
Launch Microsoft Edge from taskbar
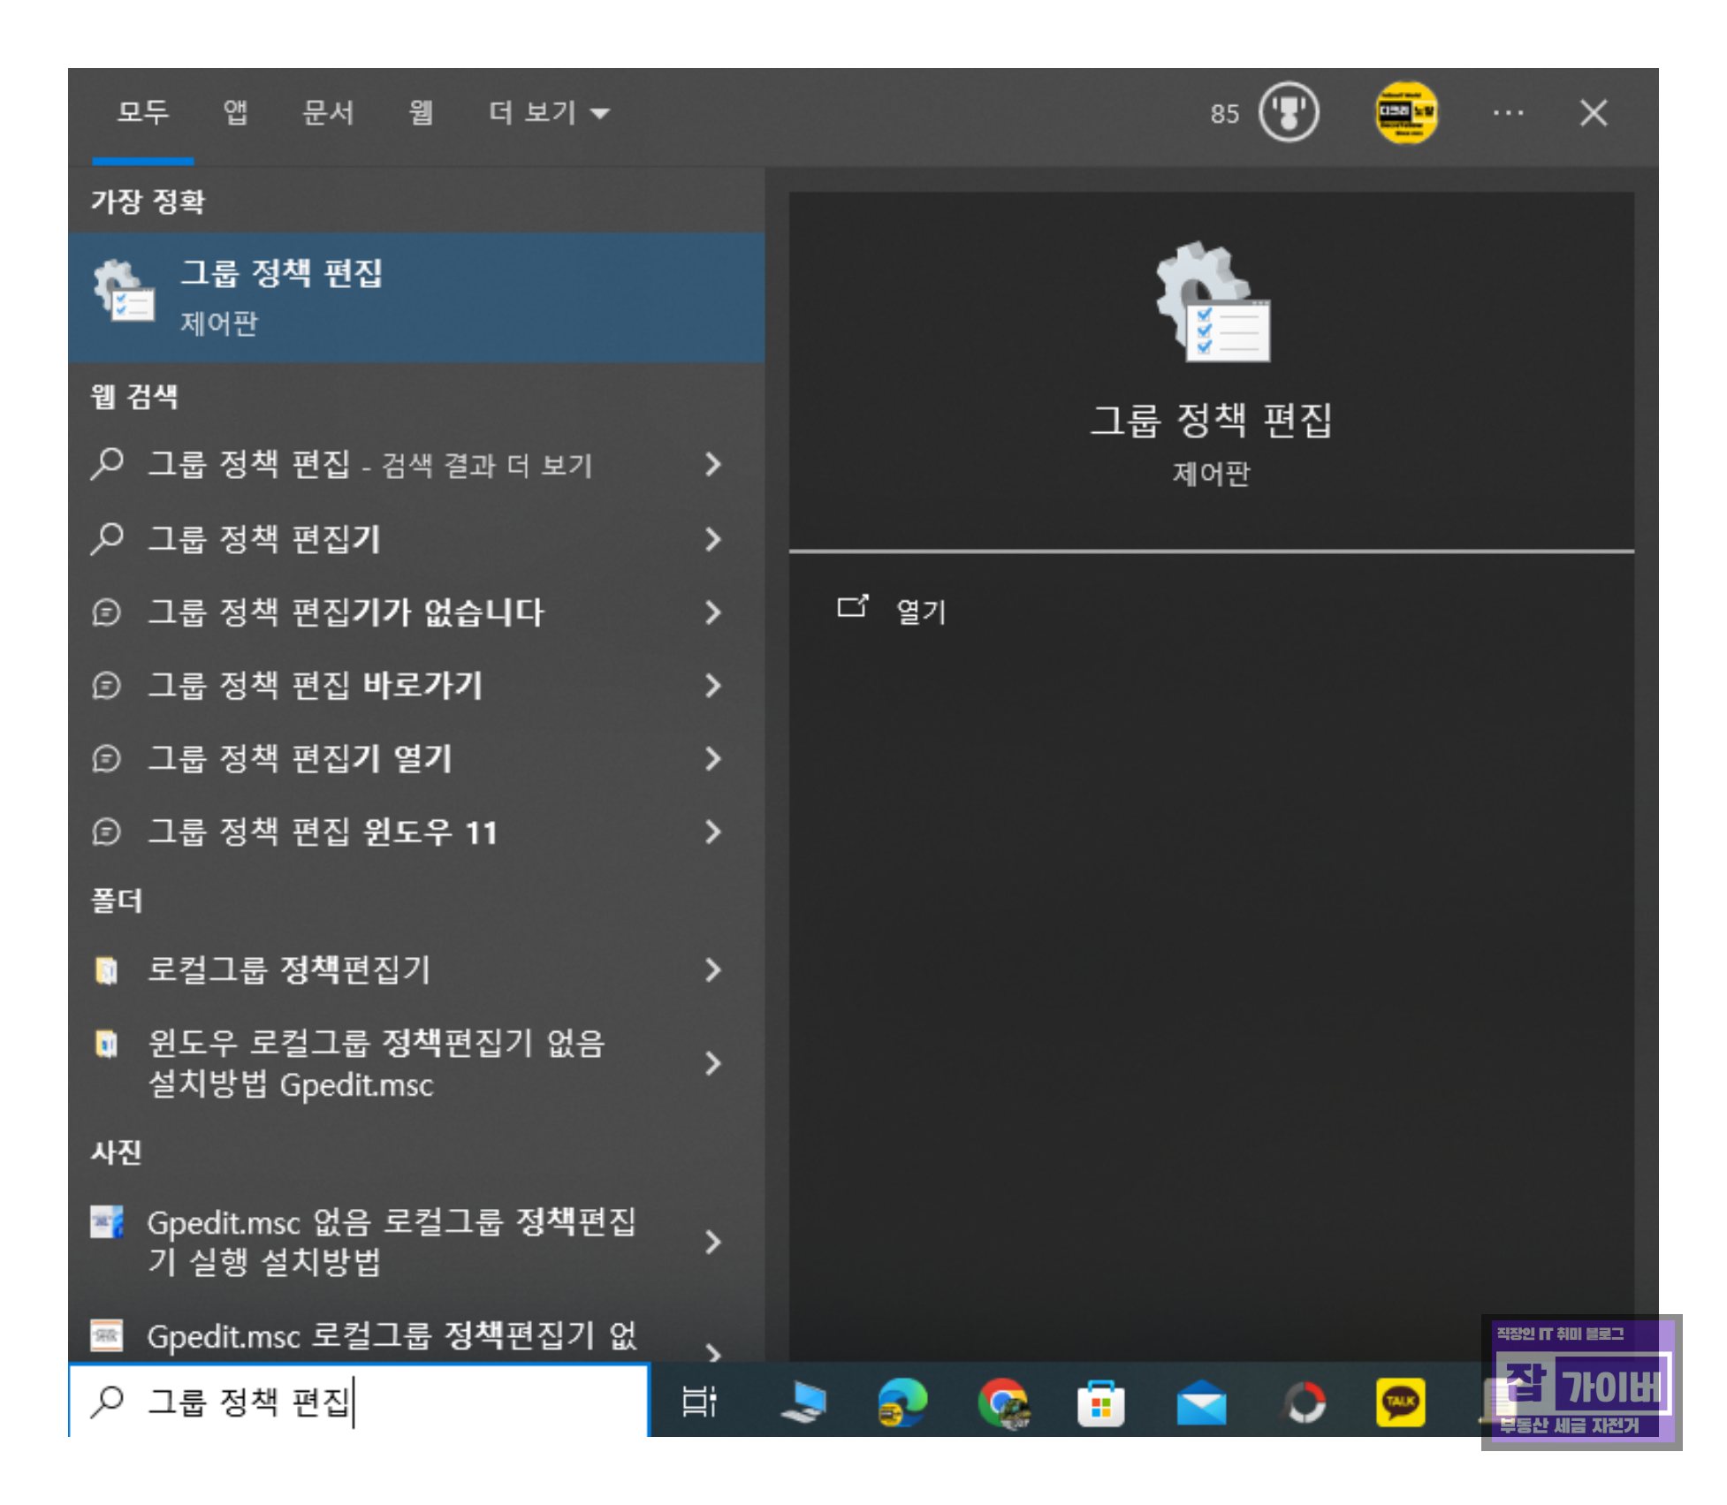[x=902, y=1401]
